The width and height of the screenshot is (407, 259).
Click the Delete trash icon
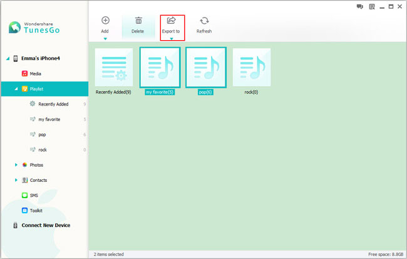[138, 20]
